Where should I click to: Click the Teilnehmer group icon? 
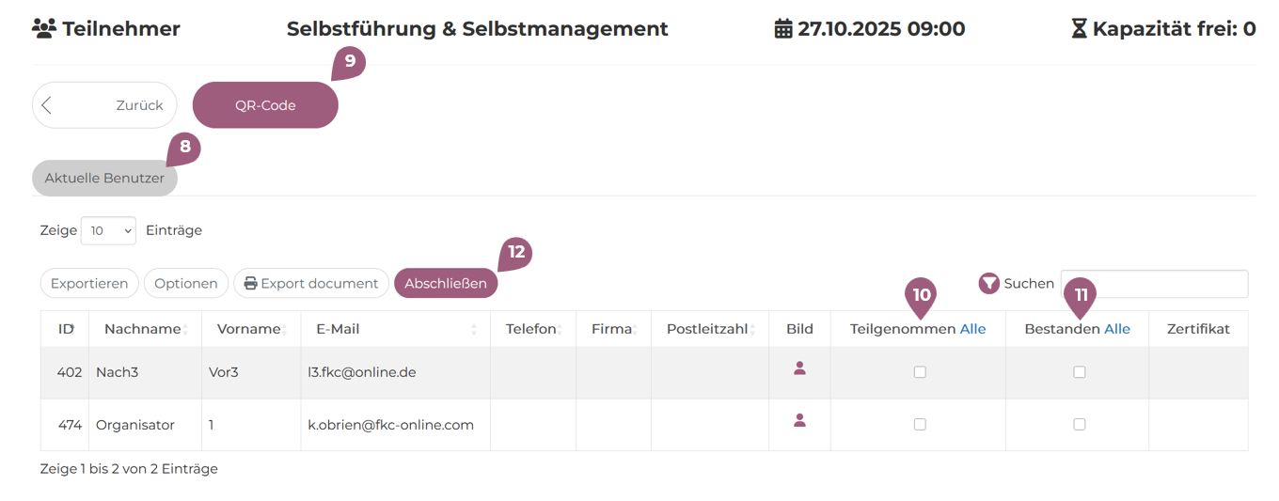point(44,29)
